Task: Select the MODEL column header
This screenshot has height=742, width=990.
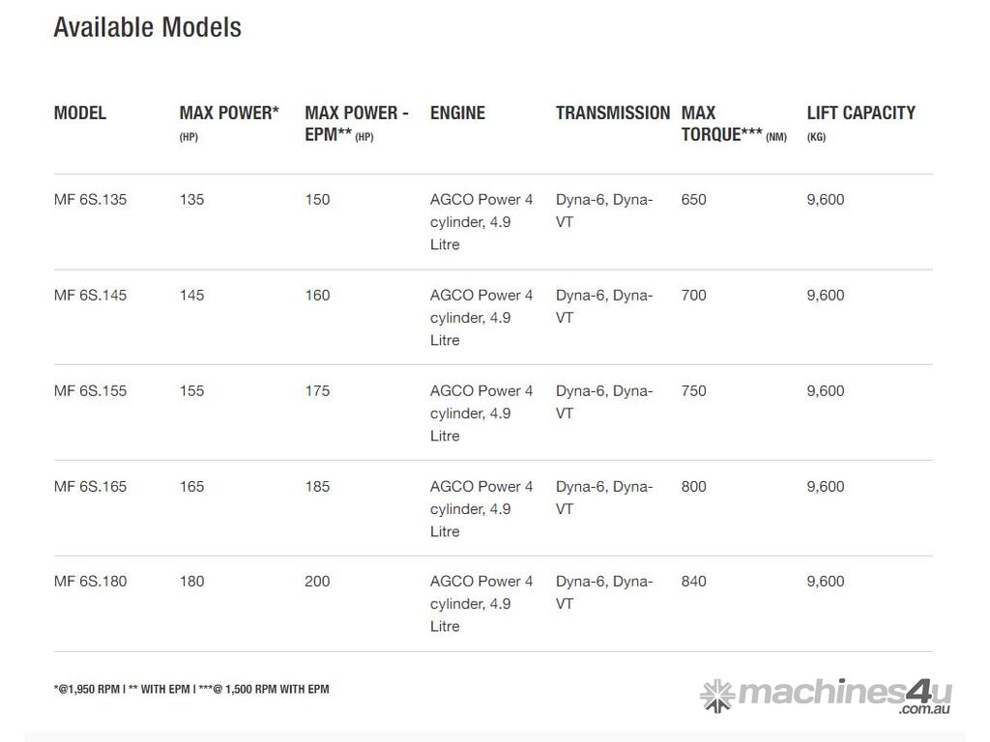Action: (x=80, y=113)
